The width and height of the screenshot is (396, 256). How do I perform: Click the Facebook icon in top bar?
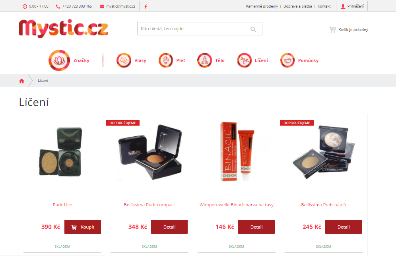click(146, 7)
